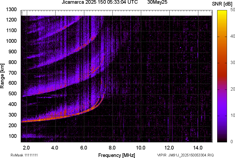Click the 'Frequency [MHz]' axis label
Image resolution: width=235 pixels, height=158 pixels.
(x=117, y=155)
